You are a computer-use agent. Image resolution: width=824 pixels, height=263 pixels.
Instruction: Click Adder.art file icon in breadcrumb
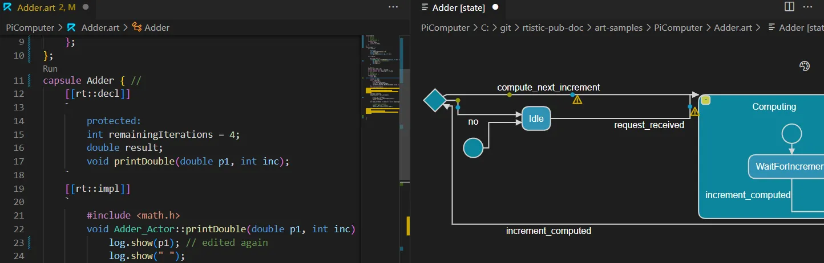pyautogui.click(x=71, y=27)
